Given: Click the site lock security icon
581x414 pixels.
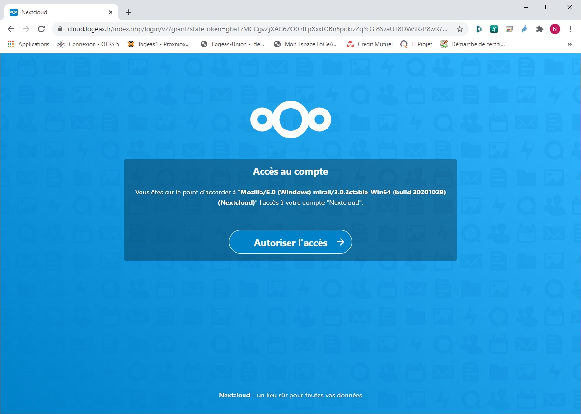Looking at the screenshot, I should point(60,29).
